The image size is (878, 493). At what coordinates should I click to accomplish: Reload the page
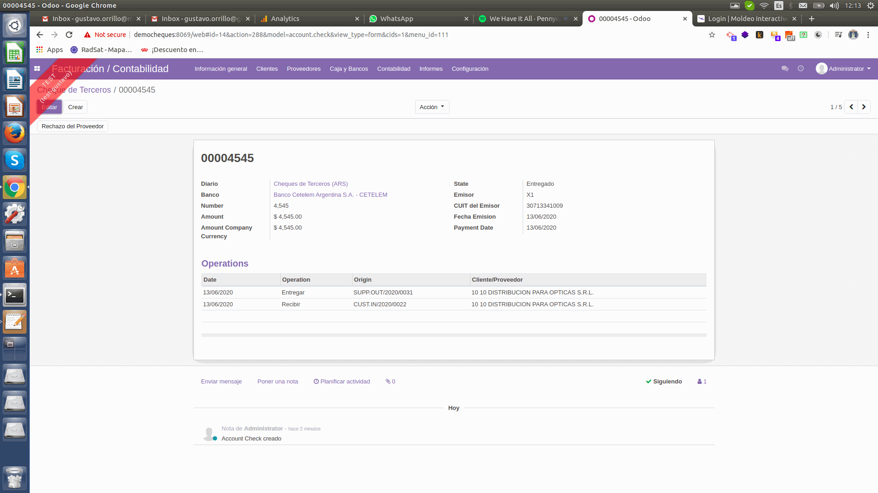click(x=69, y=35)
